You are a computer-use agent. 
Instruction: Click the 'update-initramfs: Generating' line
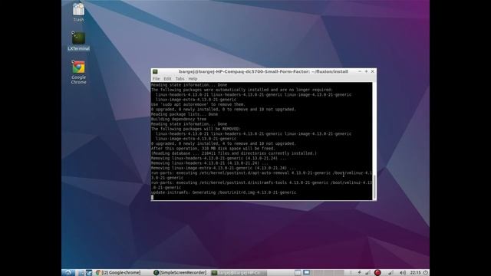coord(223,192)
